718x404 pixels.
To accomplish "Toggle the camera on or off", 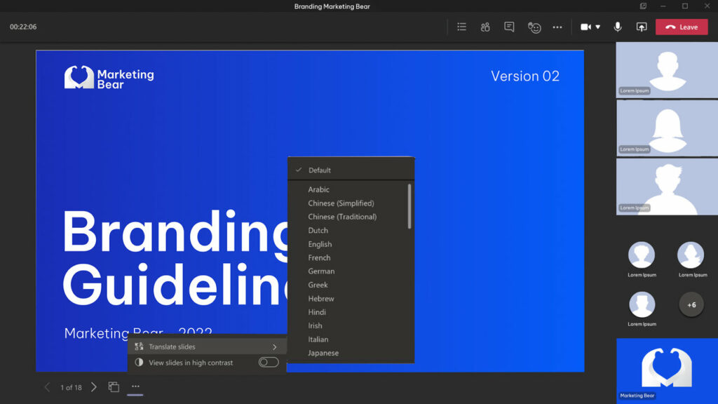I will pos(585,27).
